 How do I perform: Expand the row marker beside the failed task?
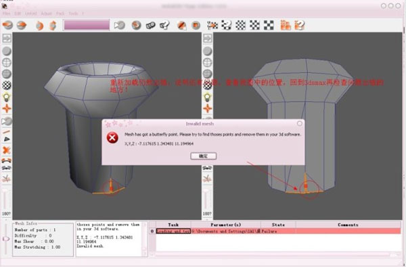click(152, 231)
